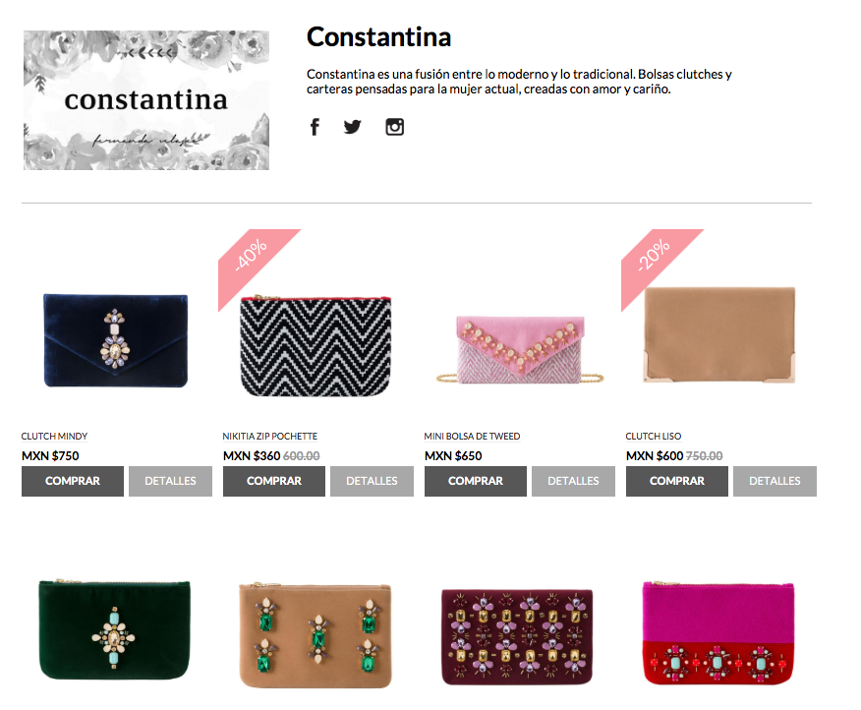The width and height of the screenshot is (861, 710).
Task: Open the Twitter bird icon
Action: pyautogui.click(x=353, y=127)
